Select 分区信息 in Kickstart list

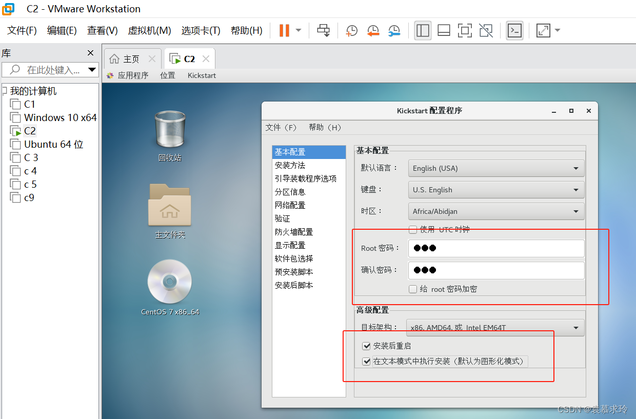309,192
